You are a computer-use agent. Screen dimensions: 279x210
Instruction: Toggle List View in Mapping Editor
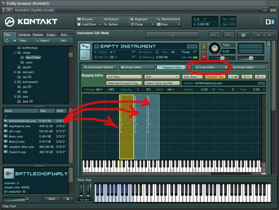[124, 77]
